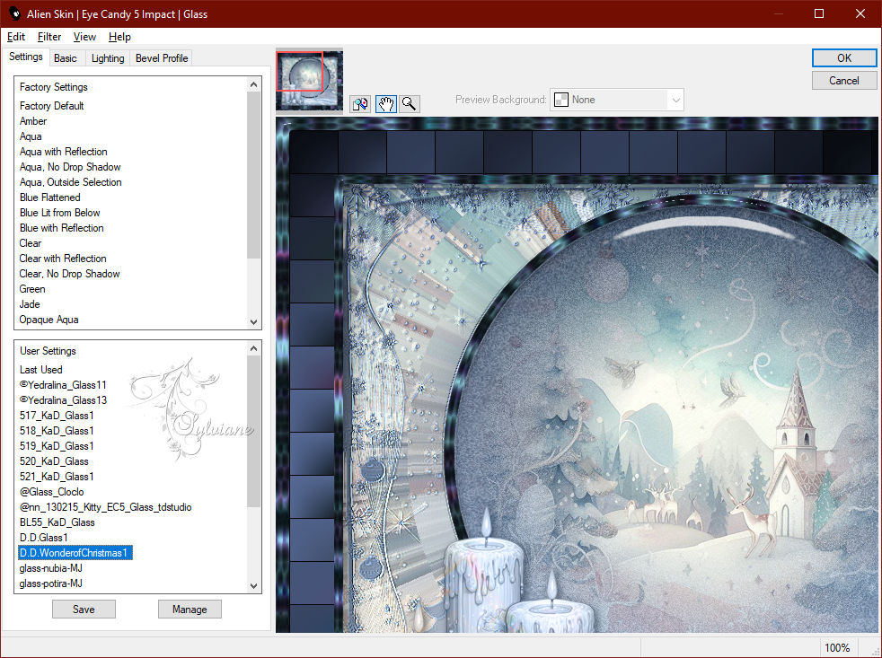Select 519_KaD_Glass1 user setting
Viewport: 882px width, 658px height.
click(x=57, y=445)
